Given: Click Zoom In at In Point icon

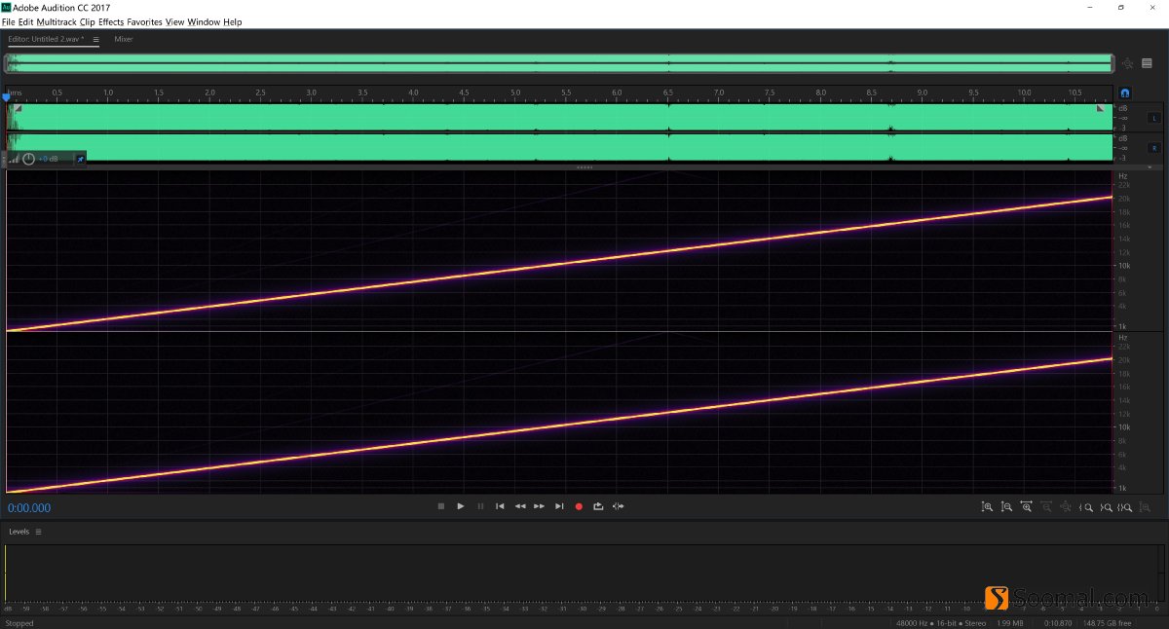Looking at the screenshot, I should coord(1086,507).
